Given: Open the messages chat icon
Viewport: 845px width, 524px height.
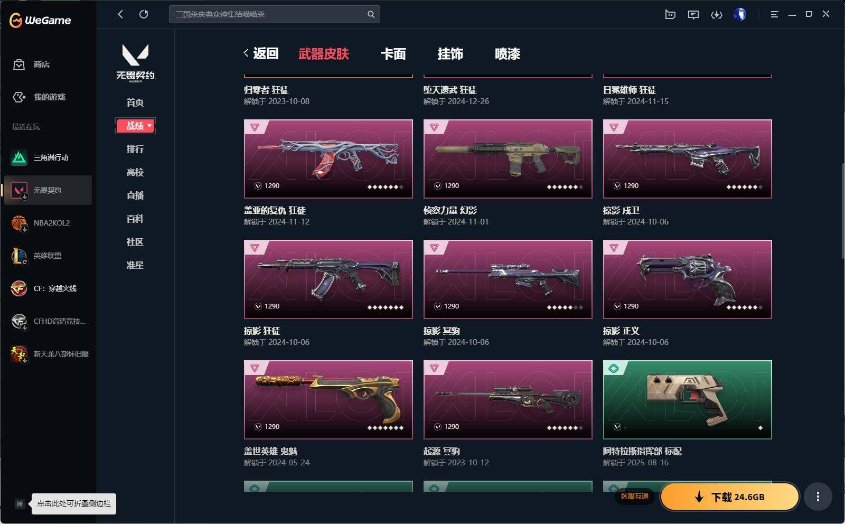Looking at the screenshot, I should click(x=693, y=15).
